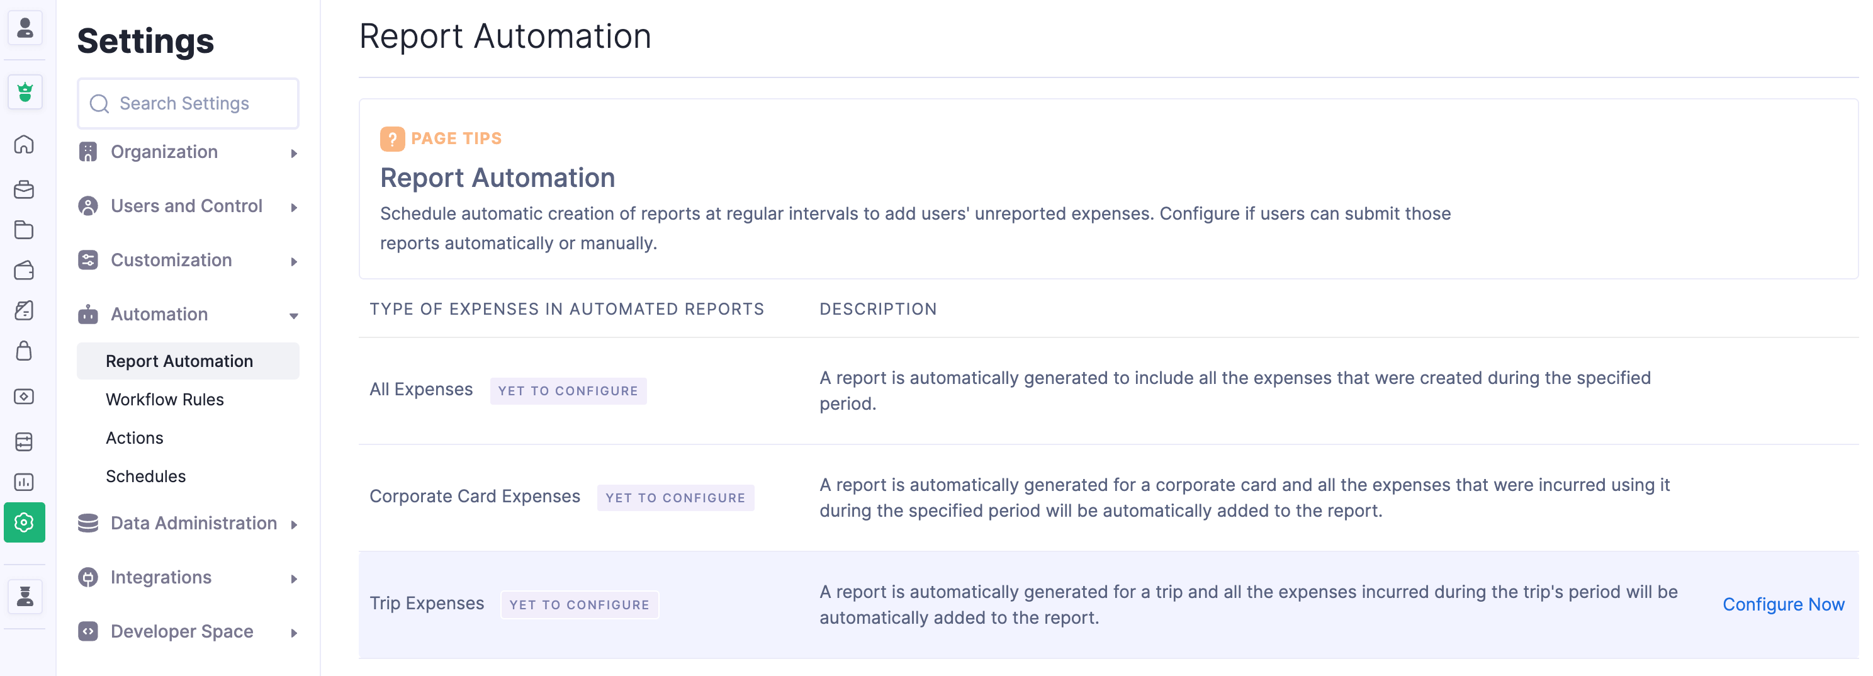Click the Reports folder icon in the rail
This screenshot has width=1873, height=676.
(25, 230)
